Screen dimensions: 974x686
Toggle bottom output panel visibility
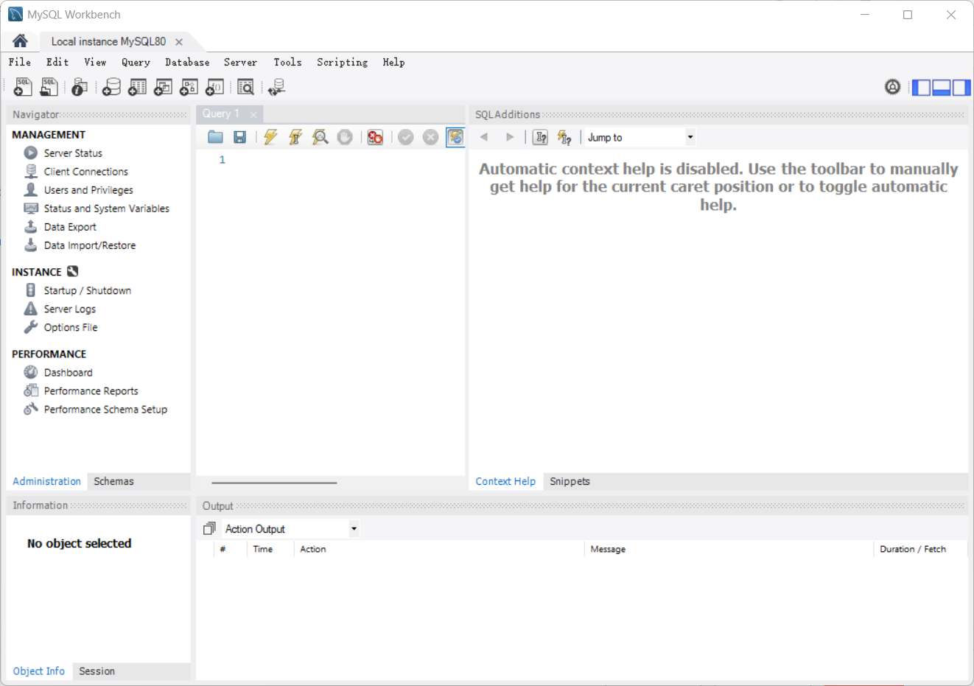click(x=941, y=87)
